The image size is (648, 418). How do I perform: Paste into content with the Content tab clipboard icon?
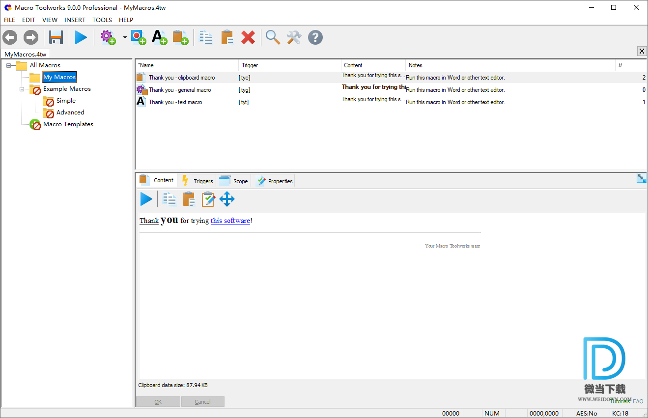pos(189,199)
